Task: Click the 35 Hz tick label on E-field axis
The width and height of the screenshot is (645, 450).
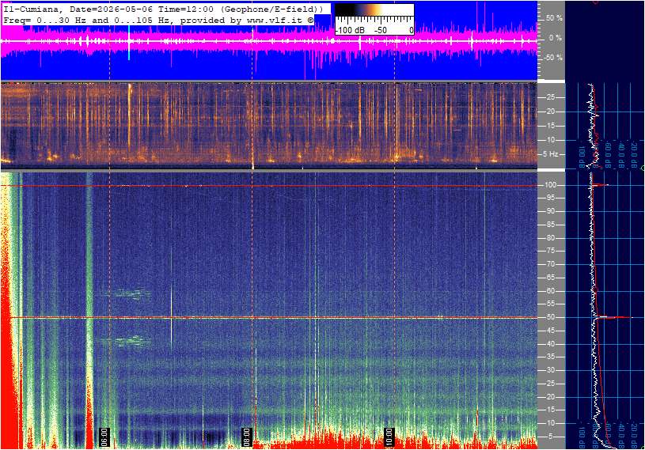Action: click(550, 357)
